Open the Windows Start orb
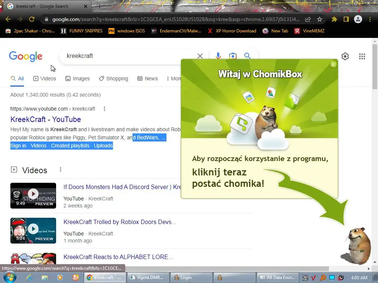The image size is (378, 283). pyautogui.click(x=10, y=277)
